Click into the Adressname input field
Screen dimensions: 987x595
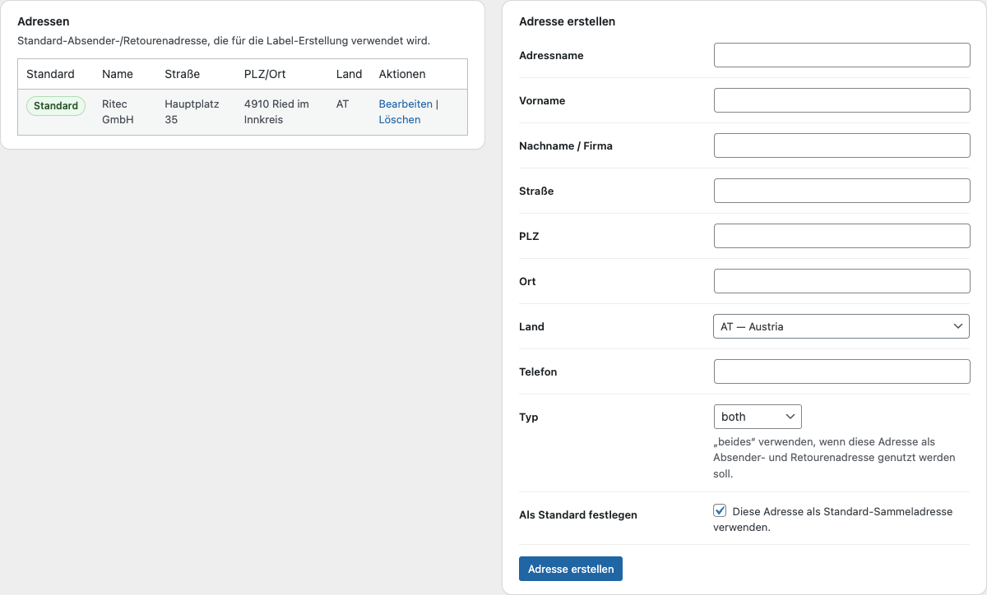(x=841, y=54)
